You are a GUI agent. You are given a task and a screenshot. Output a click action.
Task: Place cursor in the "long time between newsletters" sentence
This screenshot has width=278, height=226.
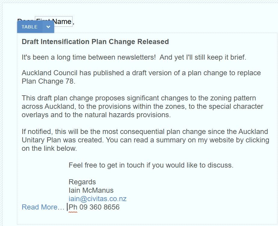(x=134, y=57)
